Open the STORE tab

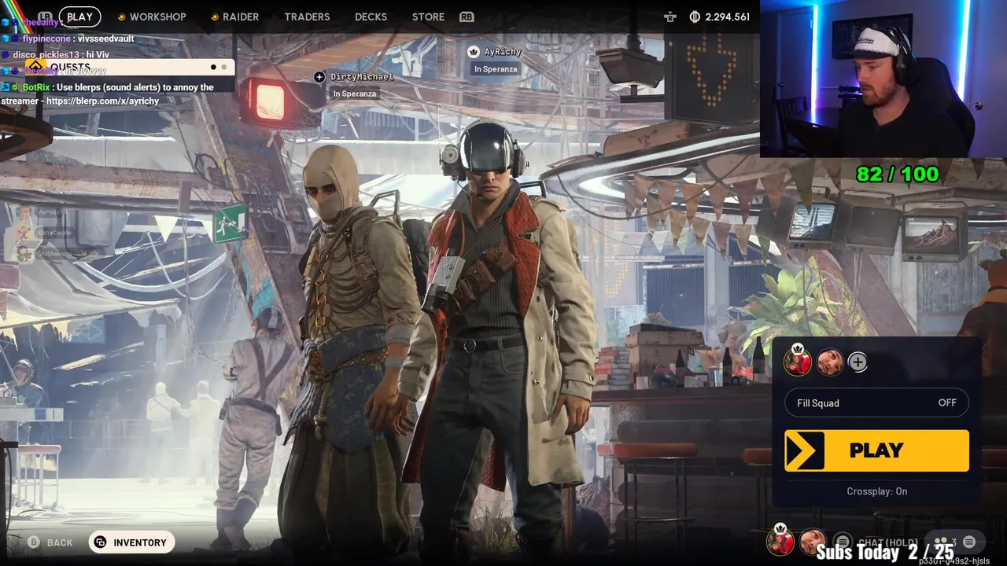(x=428, y=17)
